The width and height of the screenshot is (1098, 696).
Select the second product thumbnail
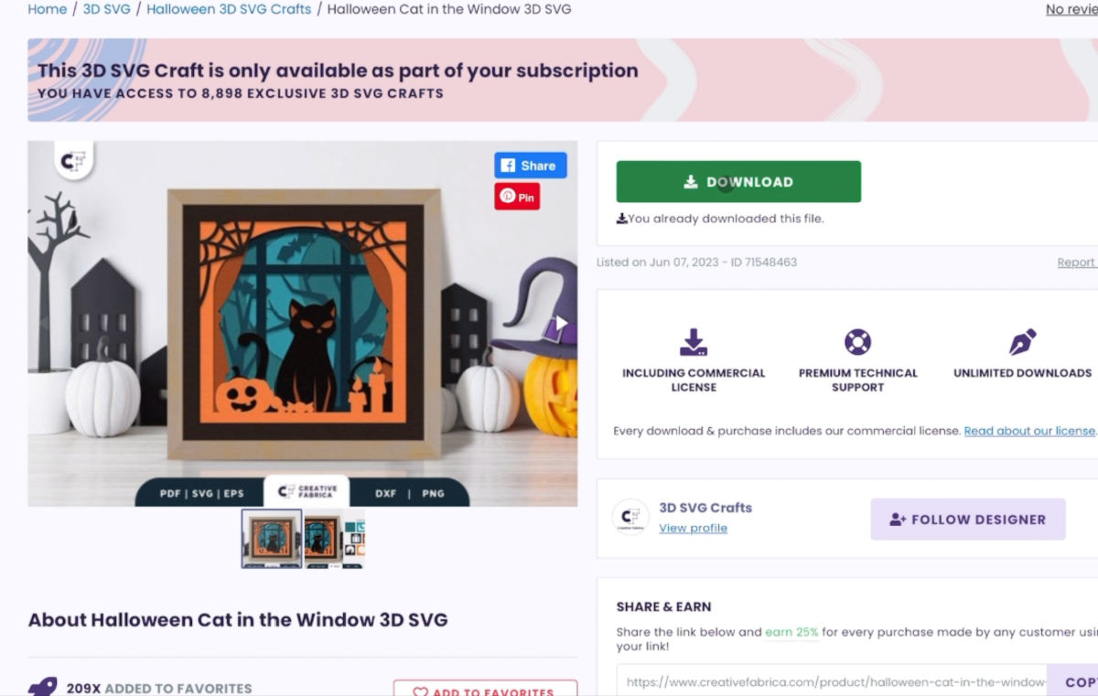(334, 539)
